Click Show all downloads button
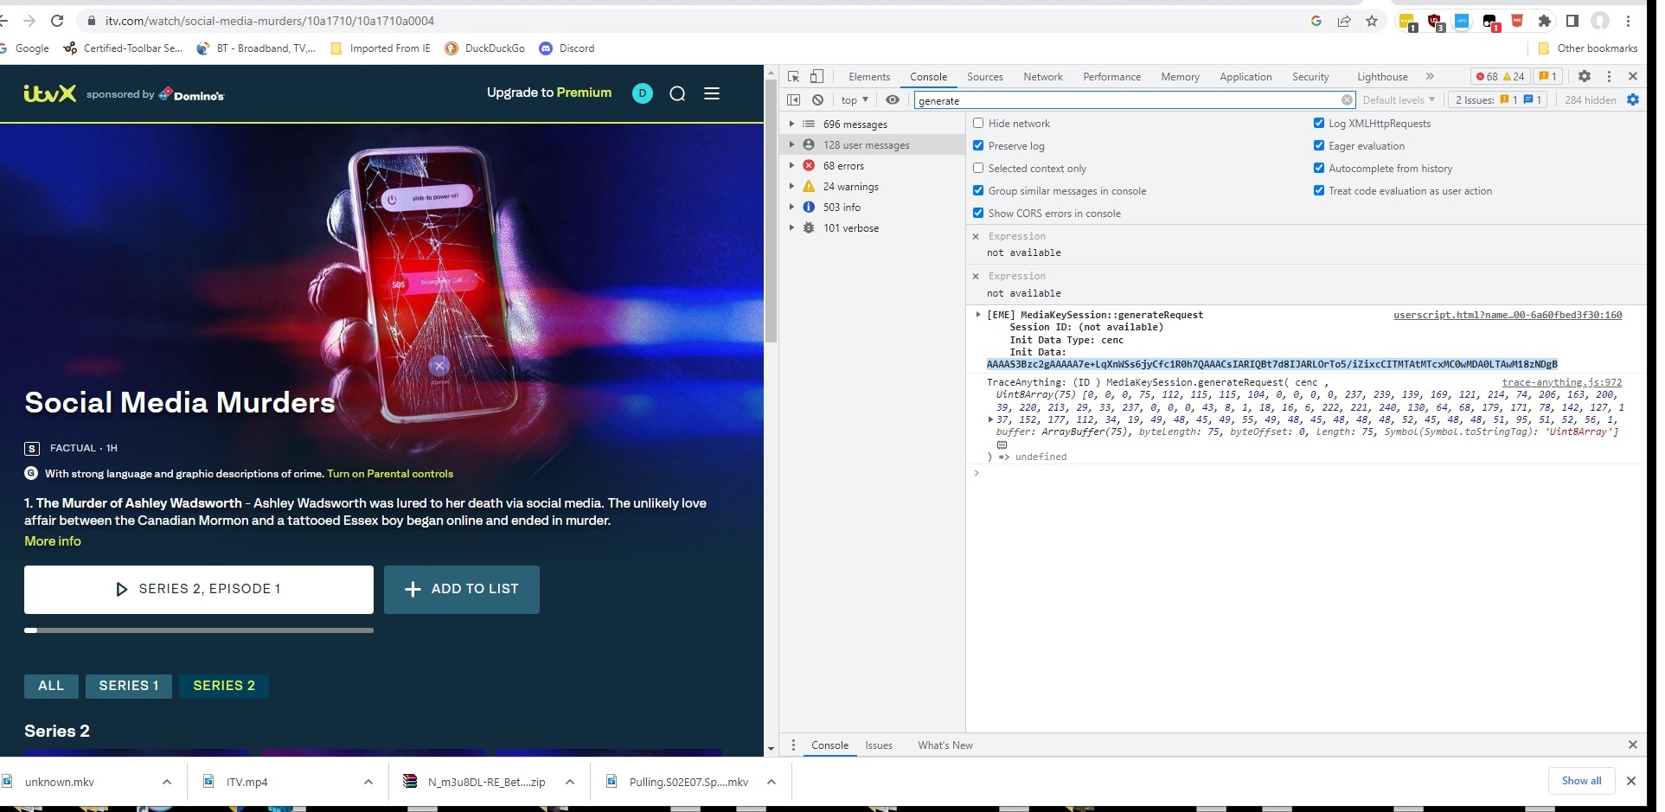Screen dimensions: 1665x812 (x=1581, y=781)
